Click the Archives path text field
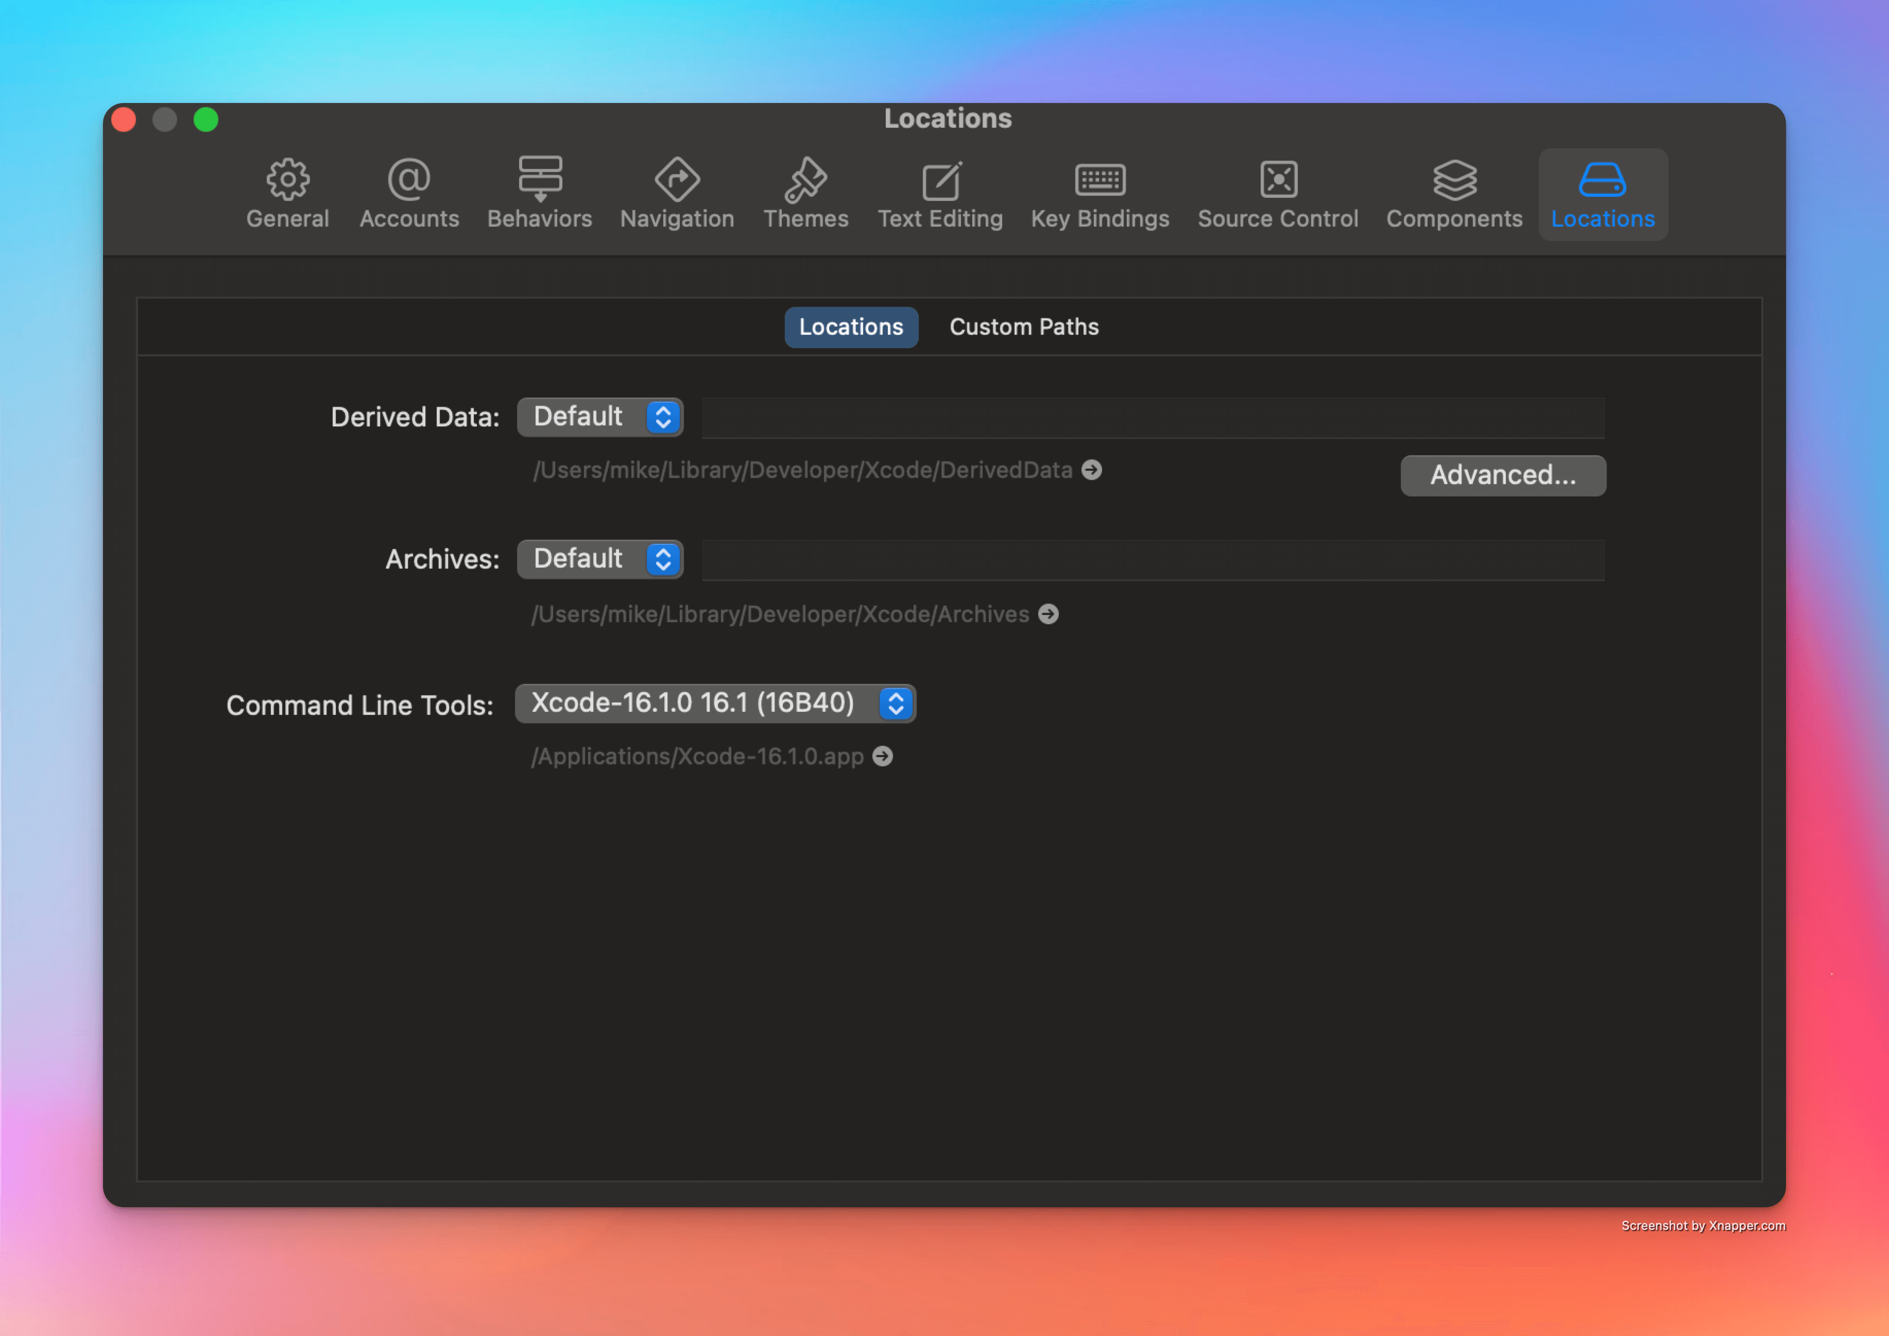This screenshot has height=1336, width=1889. point(1153,560)
